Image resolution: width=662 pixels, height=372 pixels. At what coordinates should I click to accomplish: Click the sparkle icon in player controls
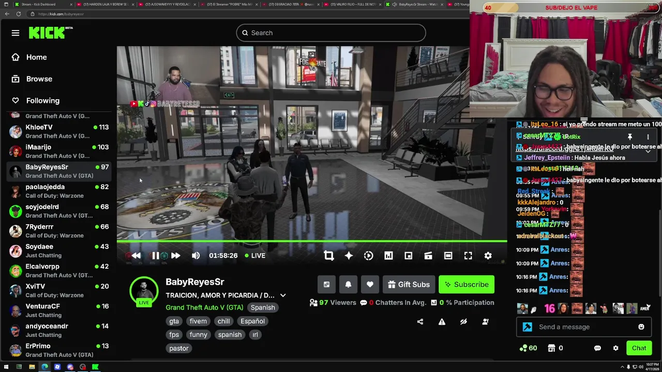[349, 256]
